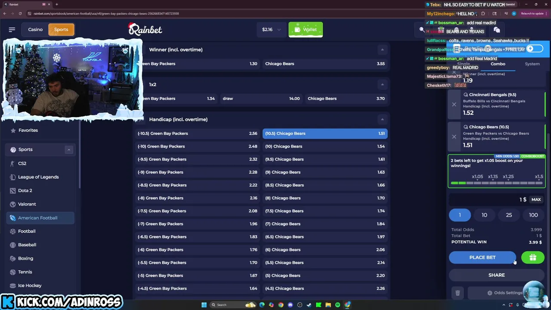Expand the $2.16 balance dropdown
This screenshot has width=551, height=310.
[x=271, y=29]
